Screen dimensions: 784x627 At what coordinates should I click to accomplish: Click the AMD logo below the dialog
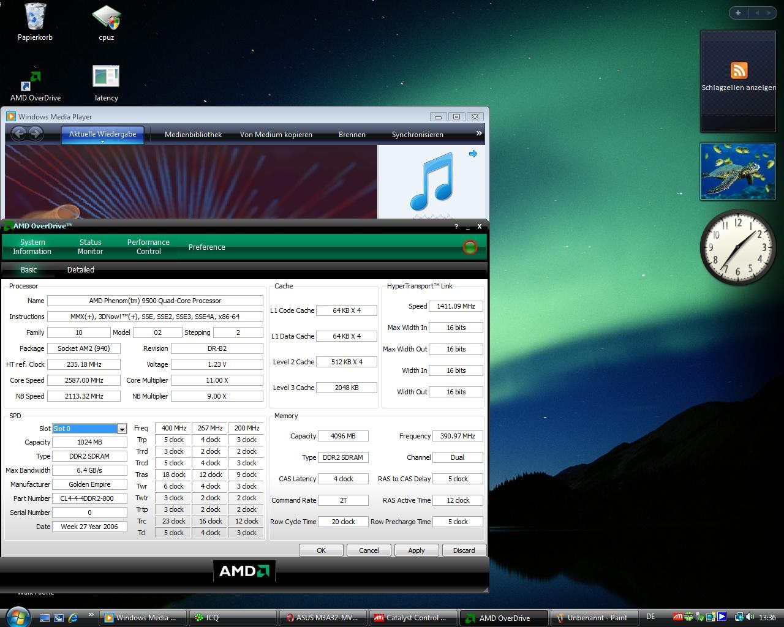pyautogui.click(x=244, y=571)
